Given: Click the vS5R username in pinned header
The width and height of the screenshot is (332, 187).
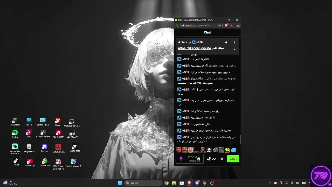Looking at the screenshot, I should click(199, 42).
